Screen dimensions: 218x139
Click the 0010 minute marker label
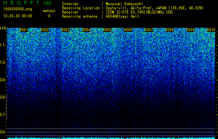pos(211,30)
